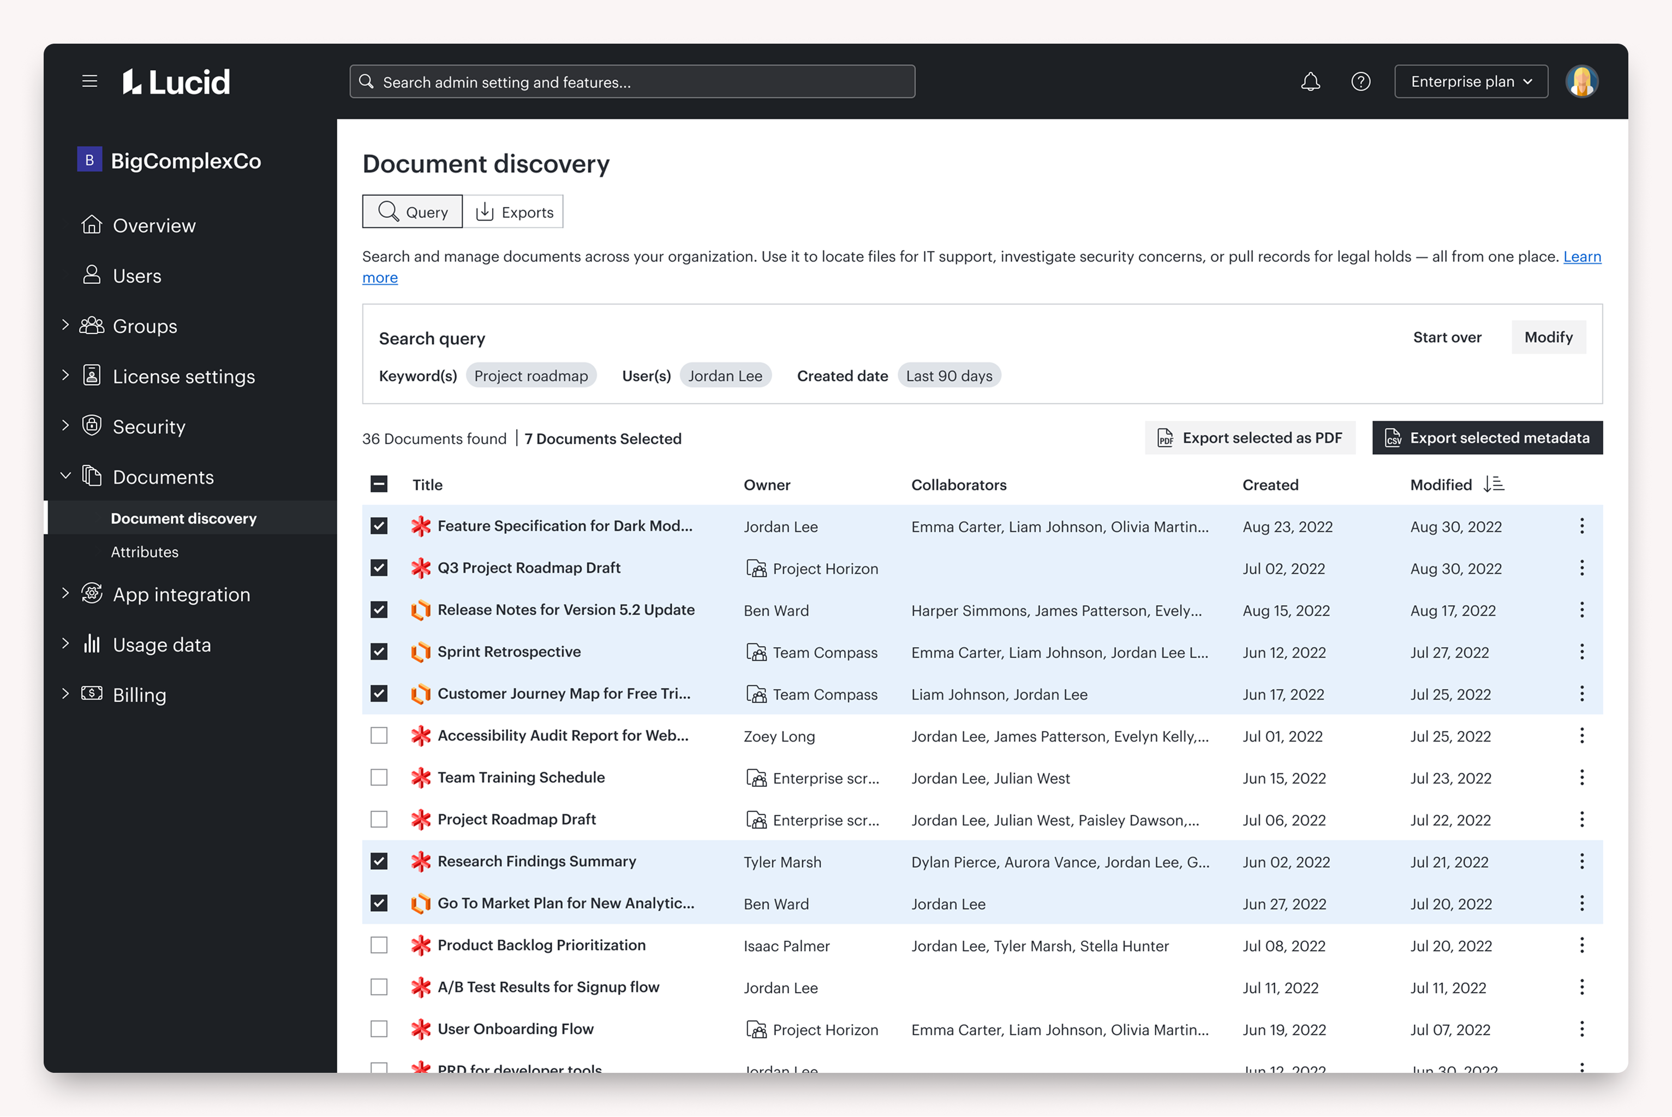
Task: Expand the Groups sidebar section
Action: [65, 326]
